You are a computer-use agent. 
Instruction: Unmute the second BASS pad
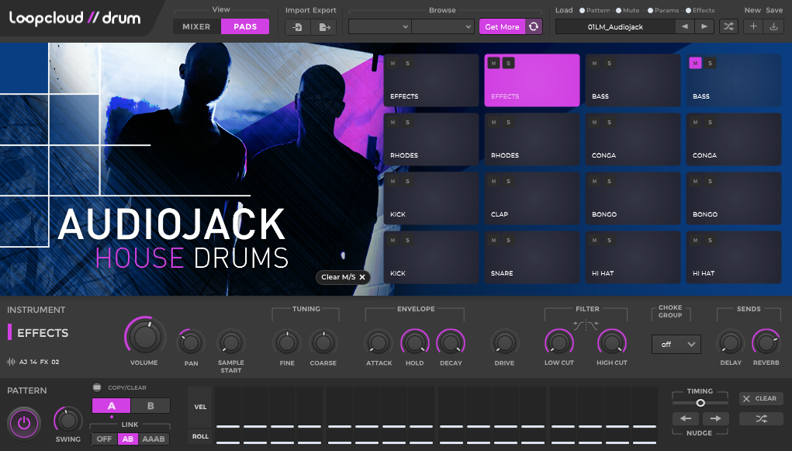point(695,63)
